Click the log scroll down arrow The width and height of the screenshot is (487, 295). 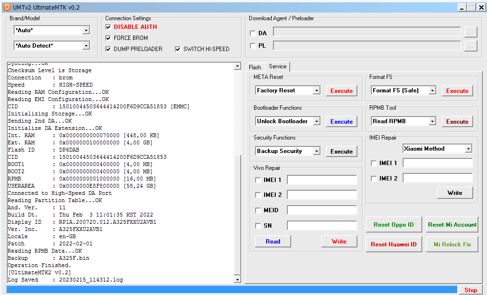(x=237, y=280)
